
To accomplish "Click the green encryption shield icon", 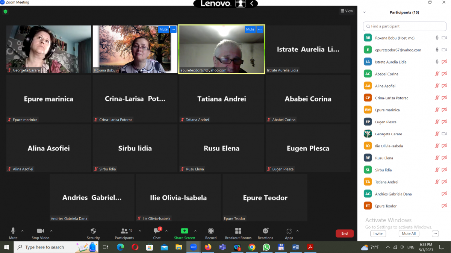I will (x=5, y=12).
